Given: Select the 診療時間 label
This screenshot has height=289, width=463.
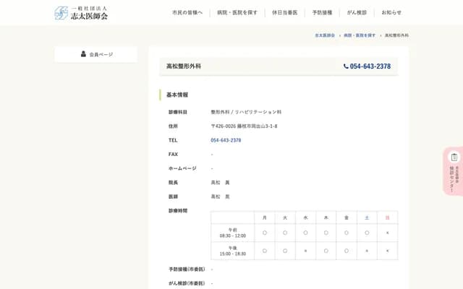Looking at the screenshot, I should (178, 210).
